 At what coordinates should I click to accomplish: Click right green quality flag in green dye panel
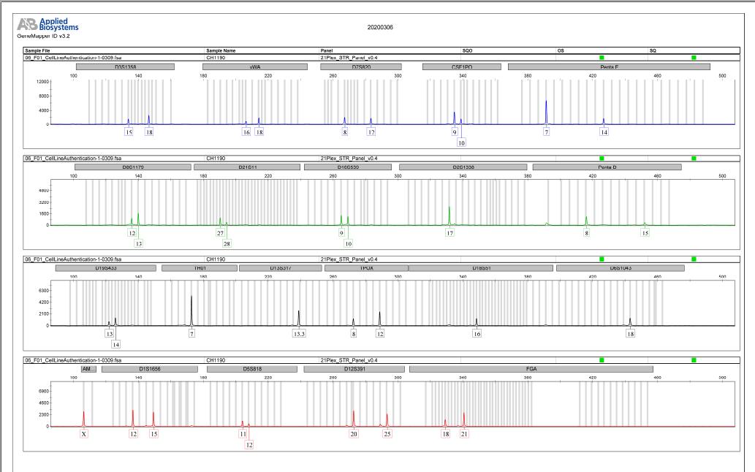click(x=694, y=159)
